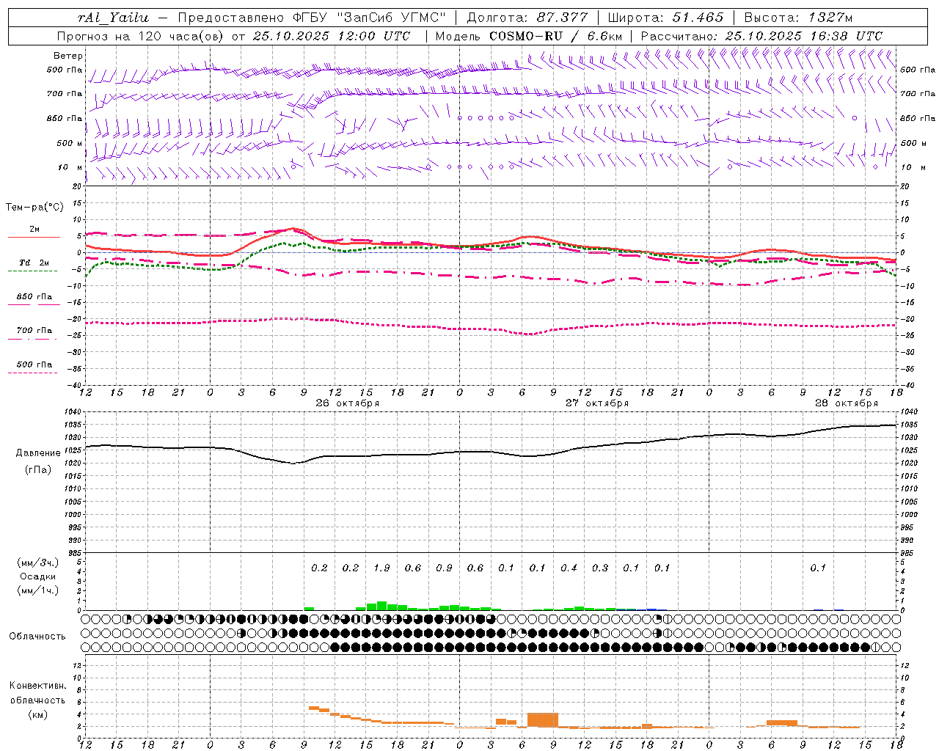Viewport: 939px width, 751px height.
Task: Click the (мм/3ч.) unit label
Action: (38, 563)
